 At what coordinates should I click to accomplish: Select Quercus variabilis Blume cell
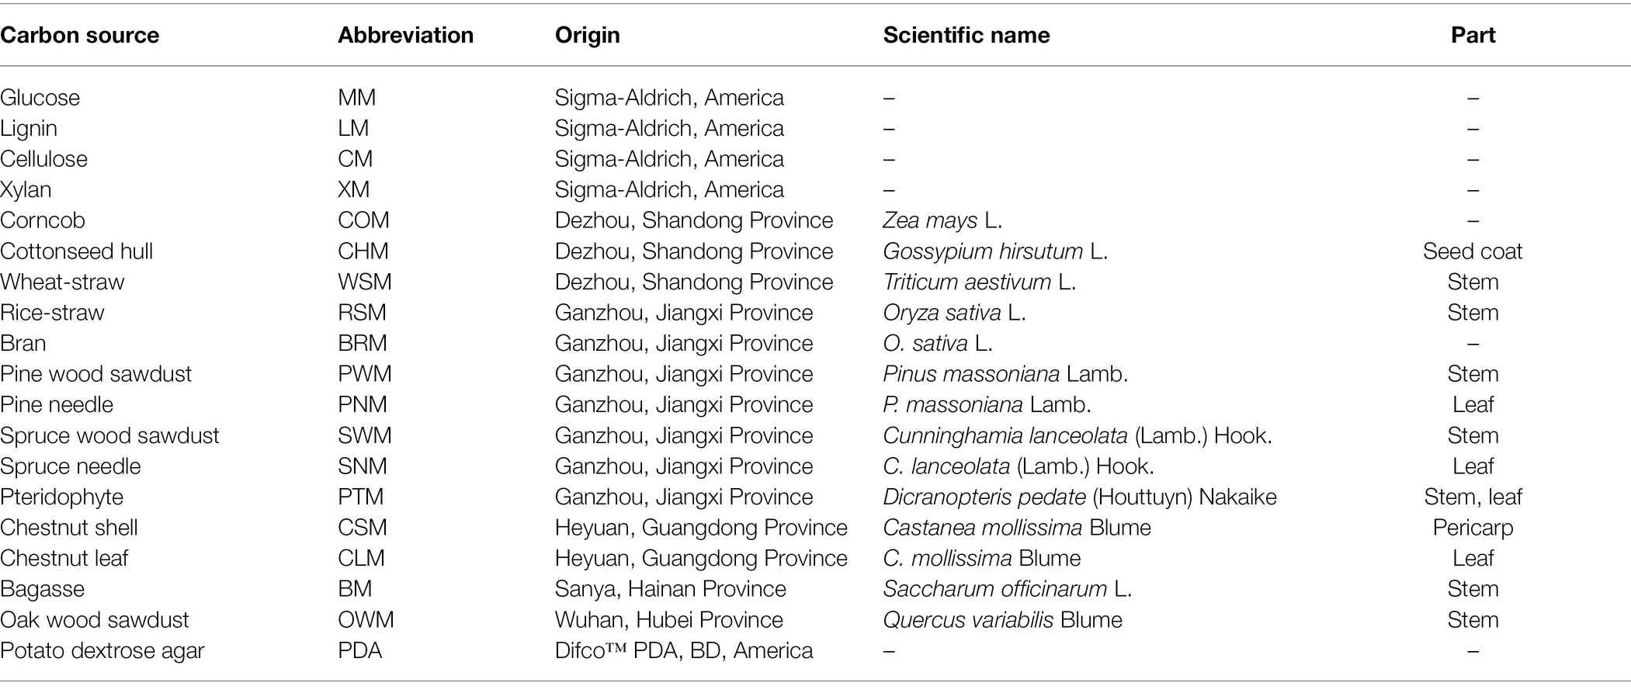[1002, 620]
